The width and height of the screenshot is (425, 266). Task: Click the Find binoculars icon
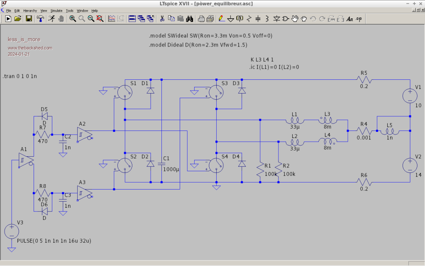[190, 19]
